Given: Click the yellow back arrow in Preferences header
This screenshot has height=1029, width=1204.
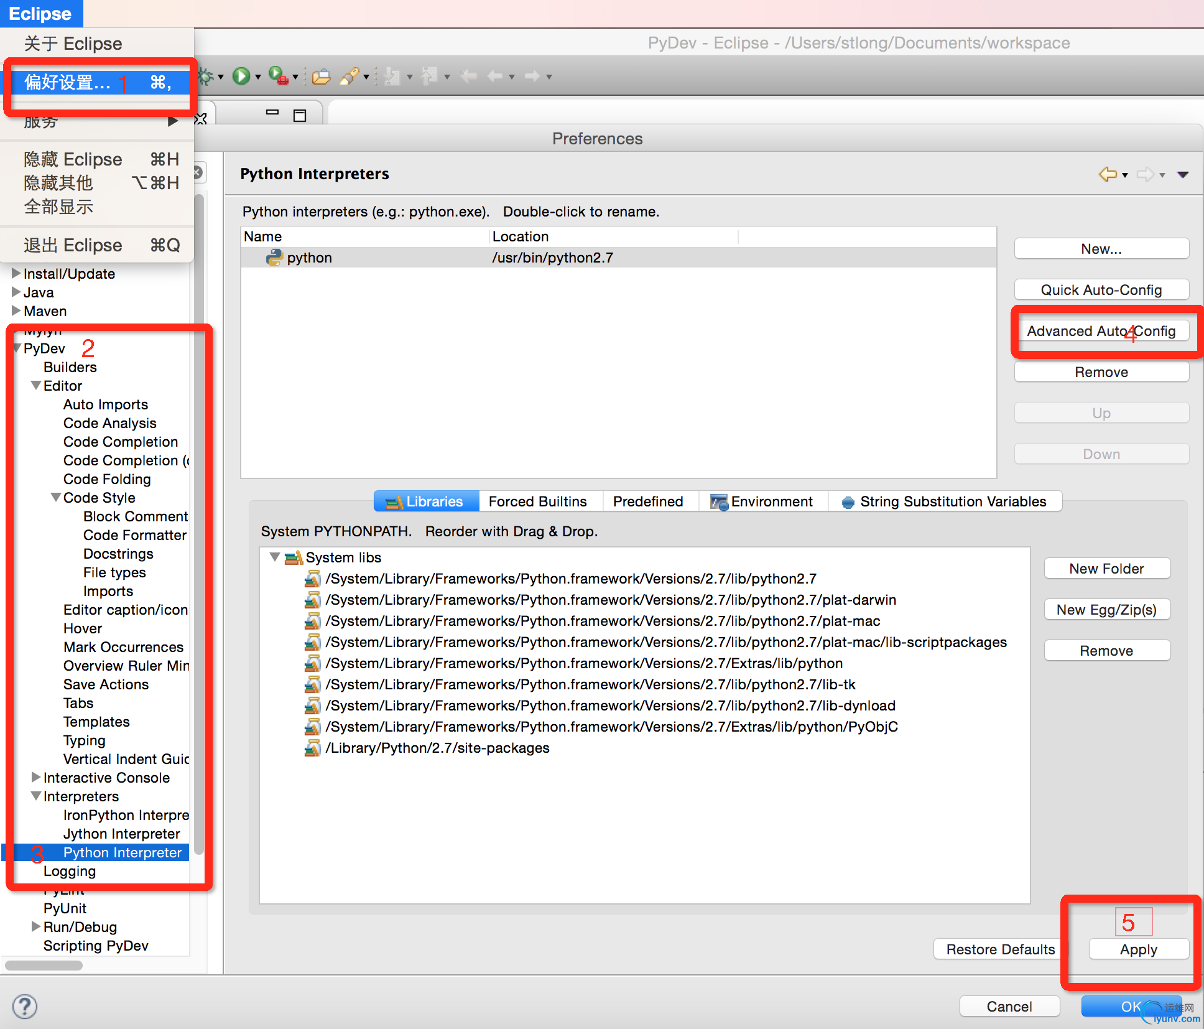Looking at the screenshot, I should 1108,174.
